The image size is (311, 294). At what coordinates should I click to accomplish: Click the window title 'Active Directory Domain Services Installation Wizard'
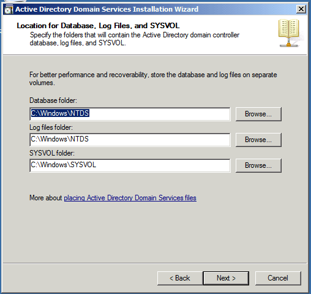coord(107,9)
